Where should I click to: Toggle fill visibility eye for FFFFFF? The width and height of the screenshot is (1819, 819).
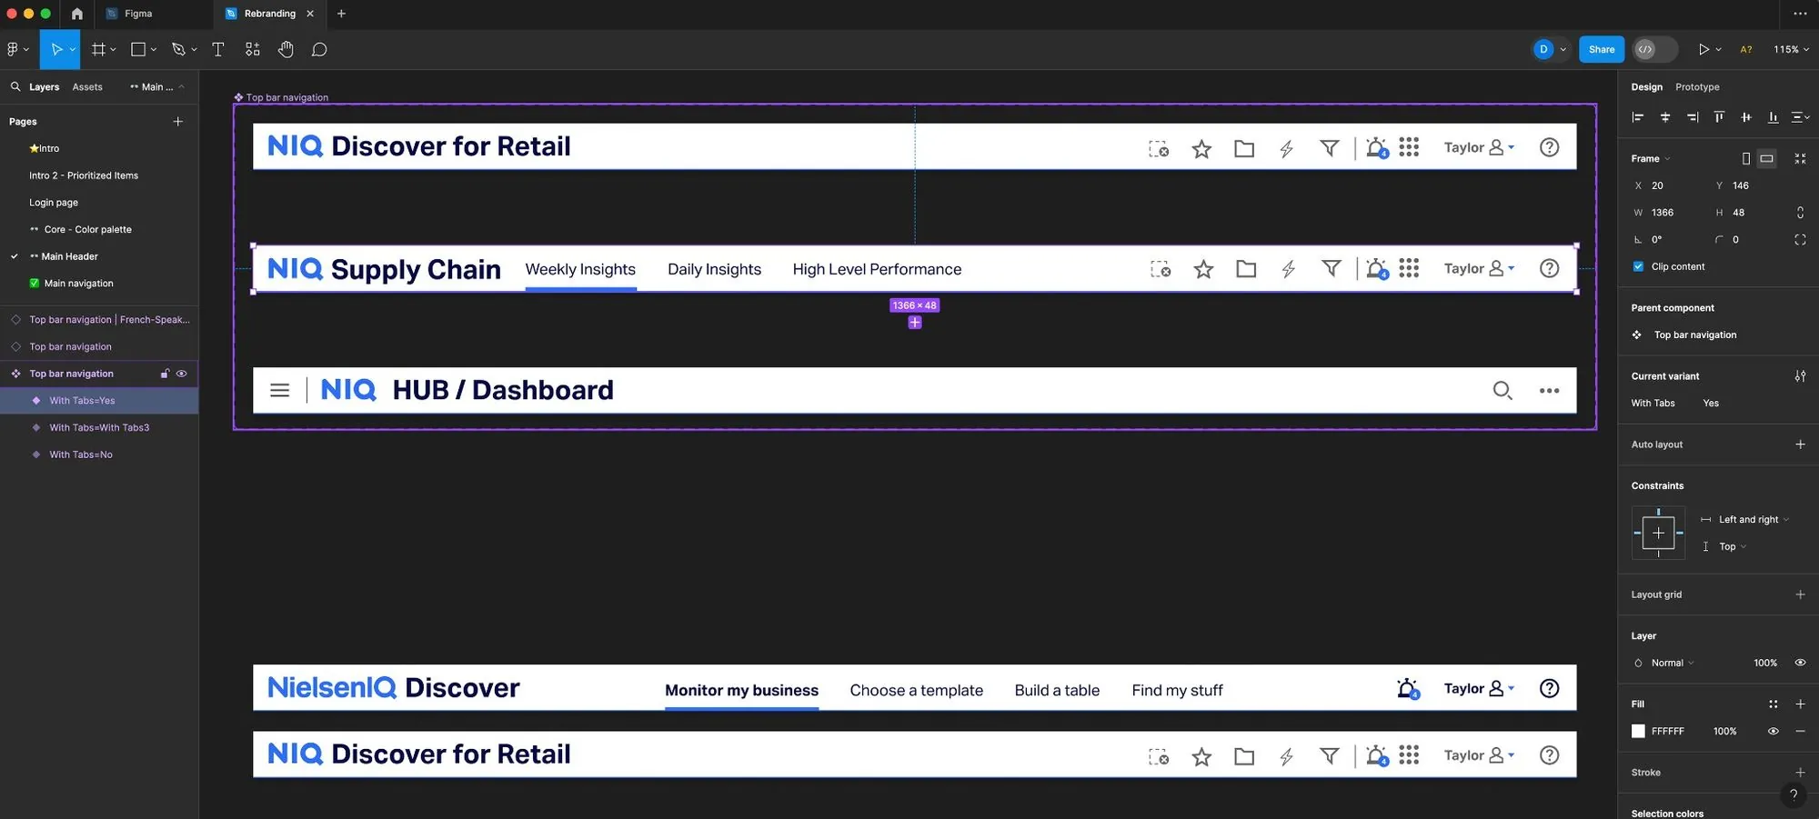coord(1773,731)
